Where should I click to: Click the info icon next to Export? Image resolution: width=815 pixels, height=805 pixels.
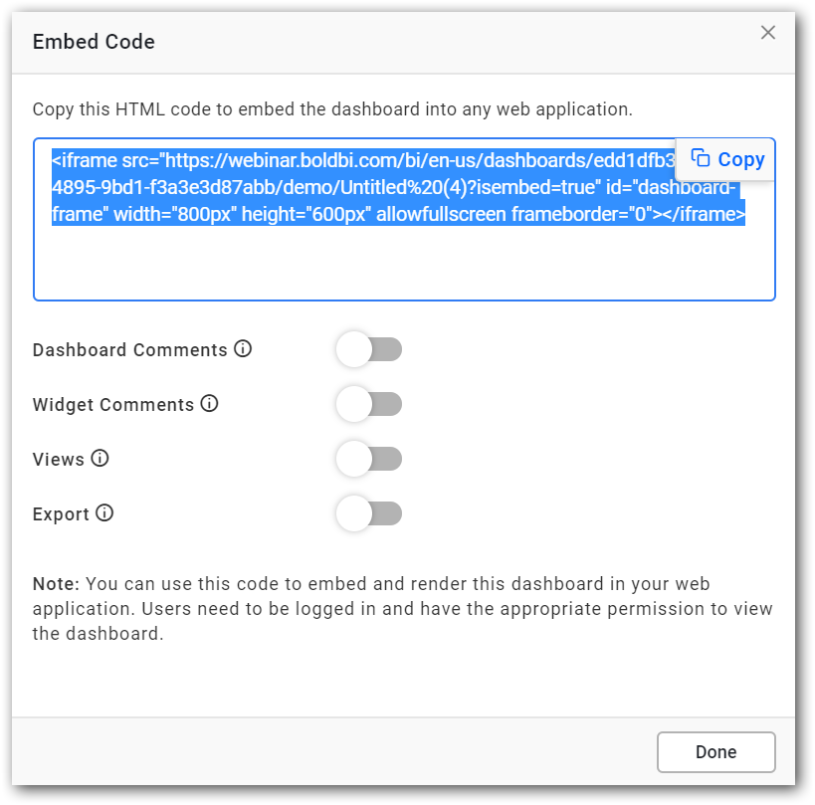(x=104, y=513)
